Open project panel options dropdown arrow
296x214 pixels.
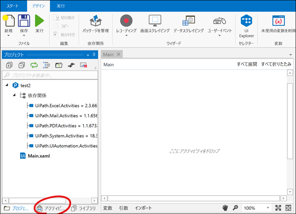click(88, 55)
